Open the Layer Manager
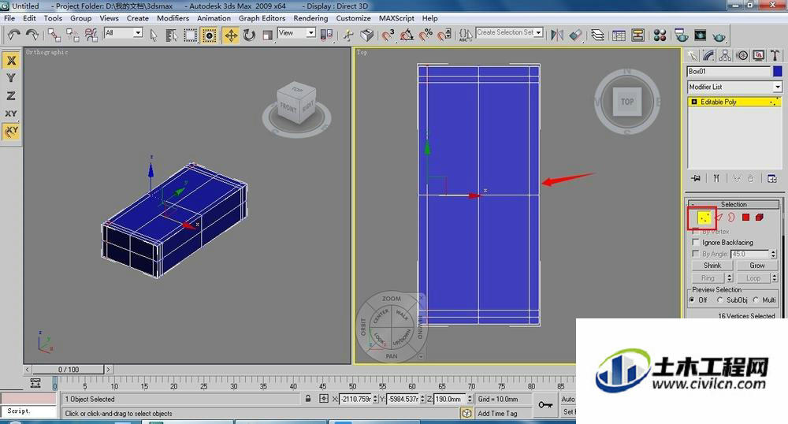This screenshot has height=424, width=788. tap(597, 35)
